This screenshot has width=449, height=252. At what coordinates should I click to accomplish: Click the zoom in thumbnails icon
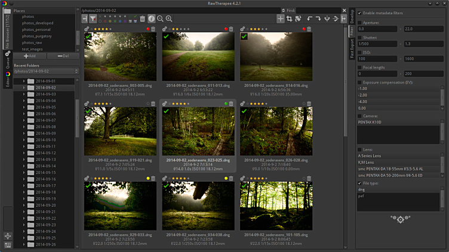coord(169,19)
